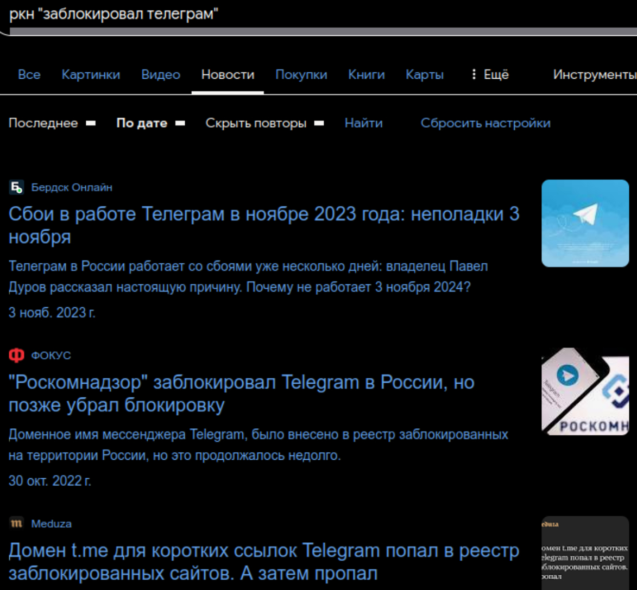Click the Meduza source name
The width and height of the screenshot is (637, 590).
point(51,524)
